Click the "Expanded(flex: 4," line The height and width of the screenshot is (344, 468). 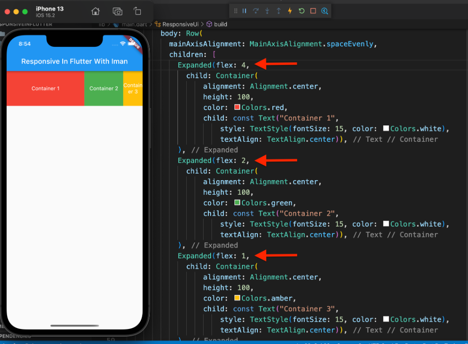point(213,65)
